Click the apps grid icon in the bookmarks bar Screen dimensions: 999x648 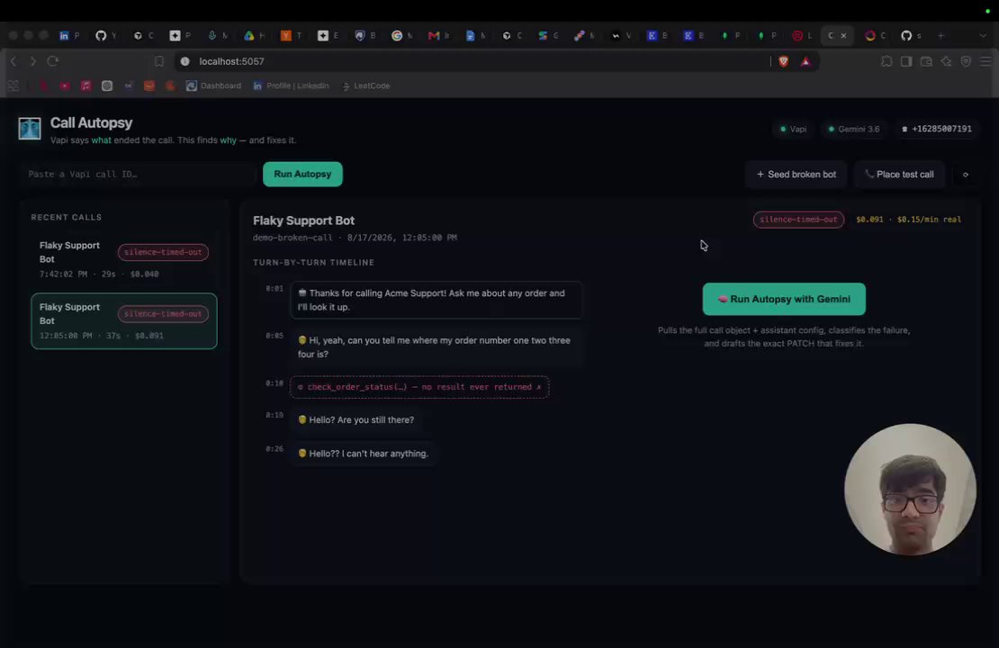13,85
